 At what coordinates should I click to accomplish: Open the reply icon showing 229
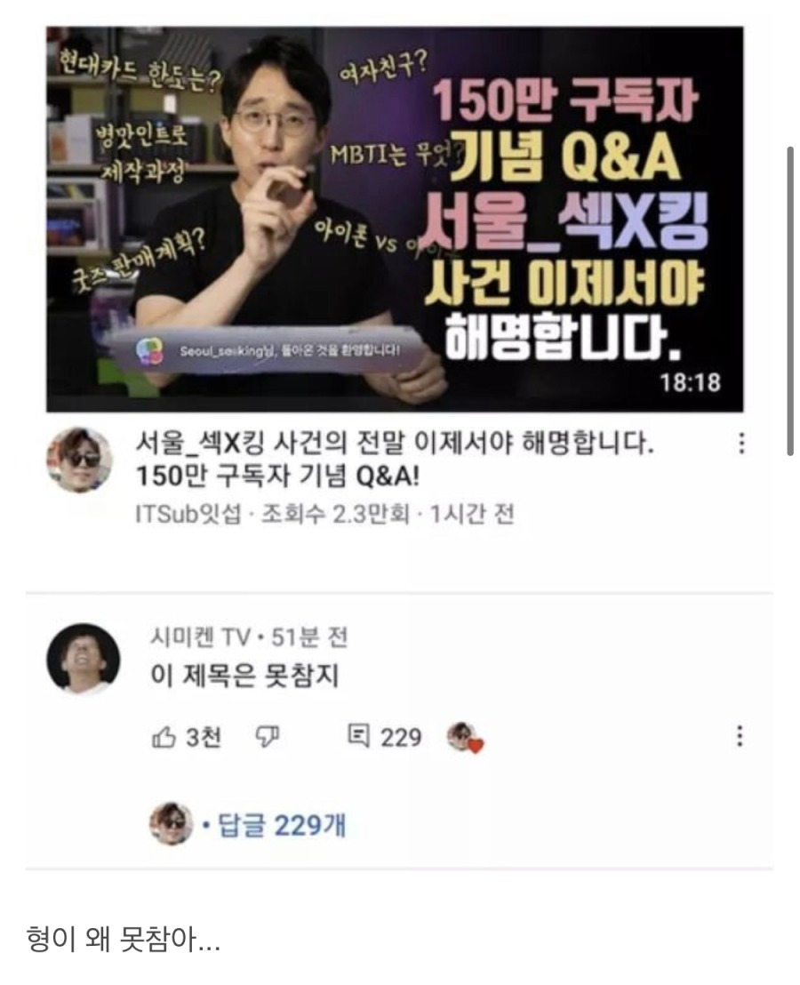[358, 735]
